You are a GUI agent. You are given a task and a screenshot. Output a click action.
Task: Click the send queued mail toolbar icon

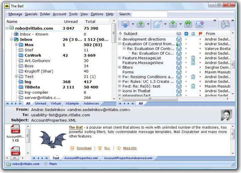click(x=140, y=24)
